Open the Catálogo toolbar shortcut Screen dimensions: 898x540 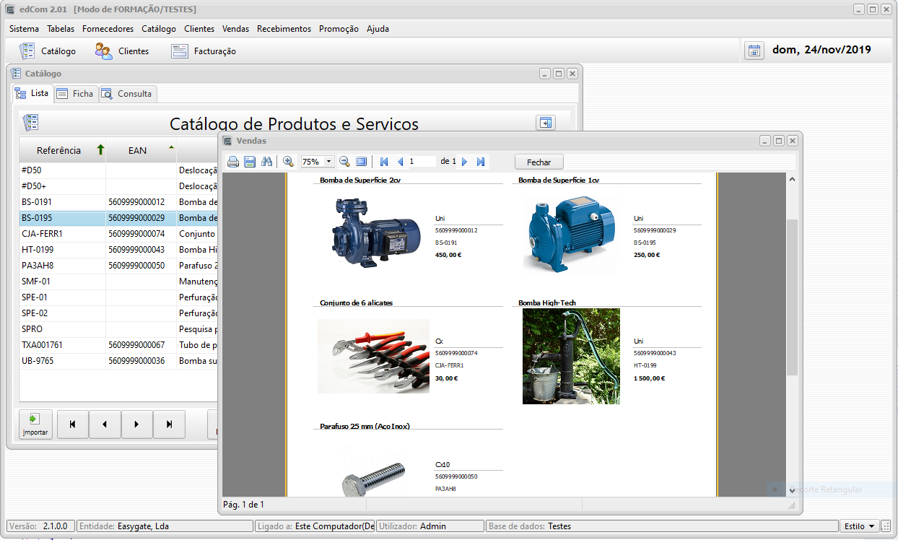pos(48,51)
